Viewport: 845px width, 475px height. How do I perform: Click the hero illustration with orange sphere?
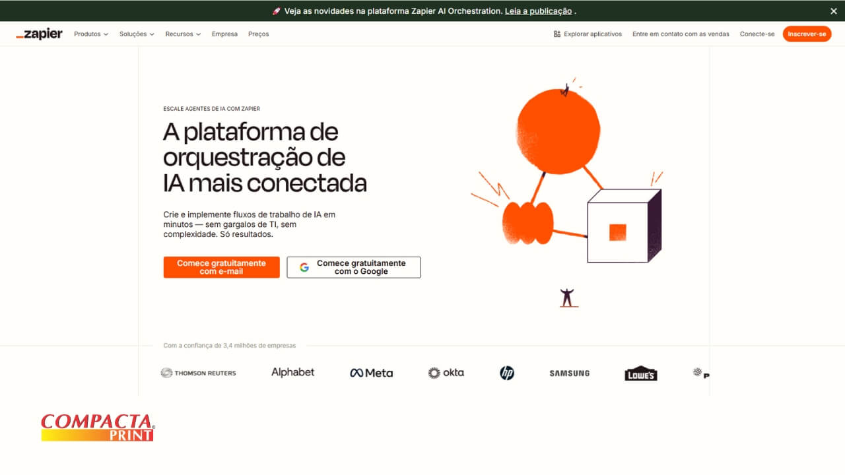point(566,191)
